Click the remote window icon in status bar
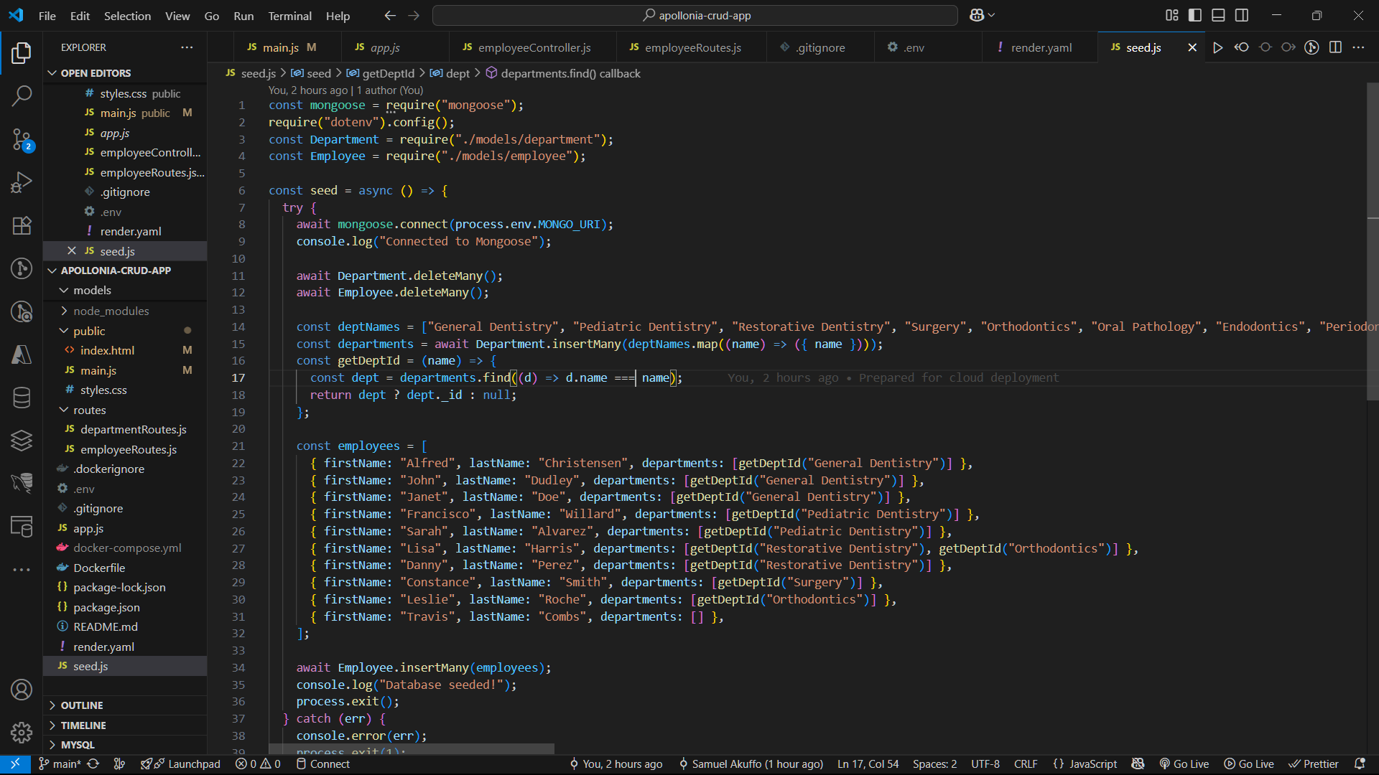 click(x=15, y=764)
